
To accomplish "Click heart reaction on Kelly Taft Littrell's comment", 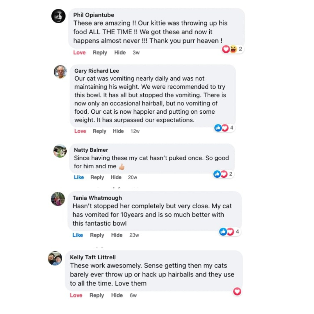I will pos(237,291).
